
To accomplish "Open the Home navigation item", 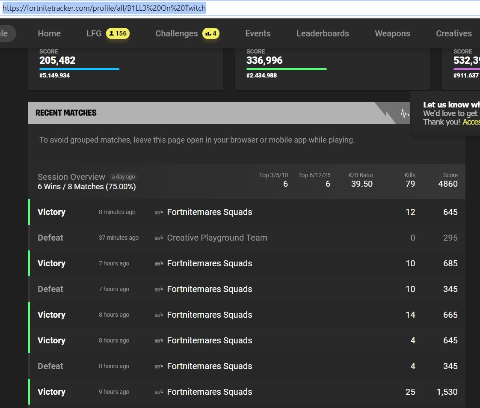I will point(49,33).
